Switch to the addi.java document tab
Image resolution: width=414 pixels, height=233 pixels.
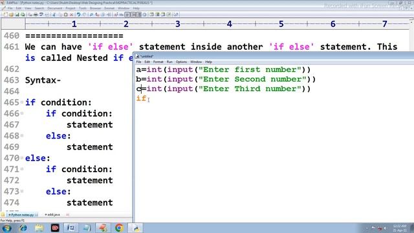coord(52,215)
